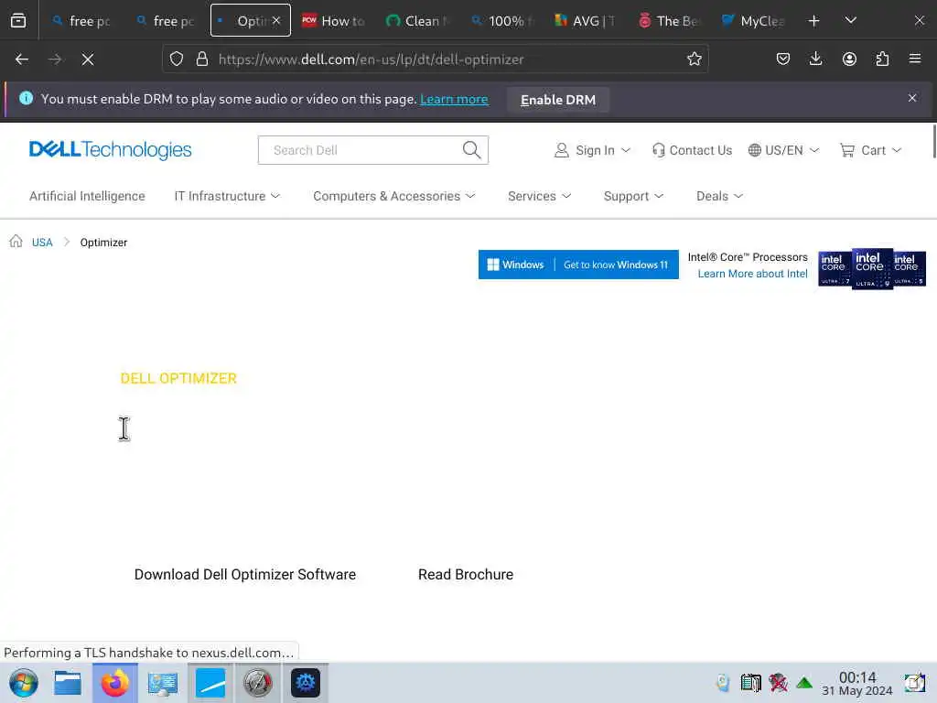937x703 pixels.
Task: Switch to the 'Clean' tab
Action: click(417, 21)
